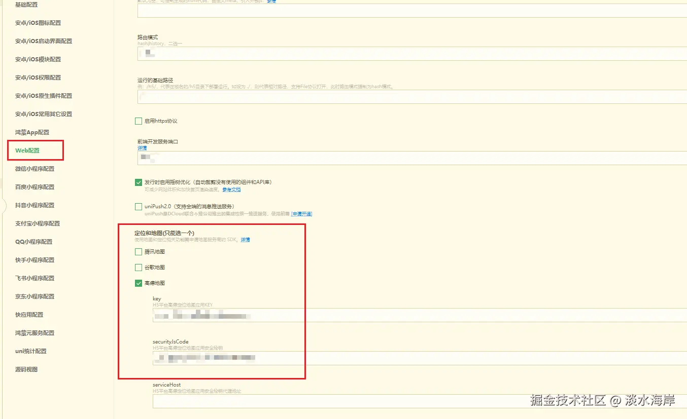Image resolution: width=687 pixels, height=419 pixels.
Task: Switch to 源码视图
Action: [x=26, y=369]
